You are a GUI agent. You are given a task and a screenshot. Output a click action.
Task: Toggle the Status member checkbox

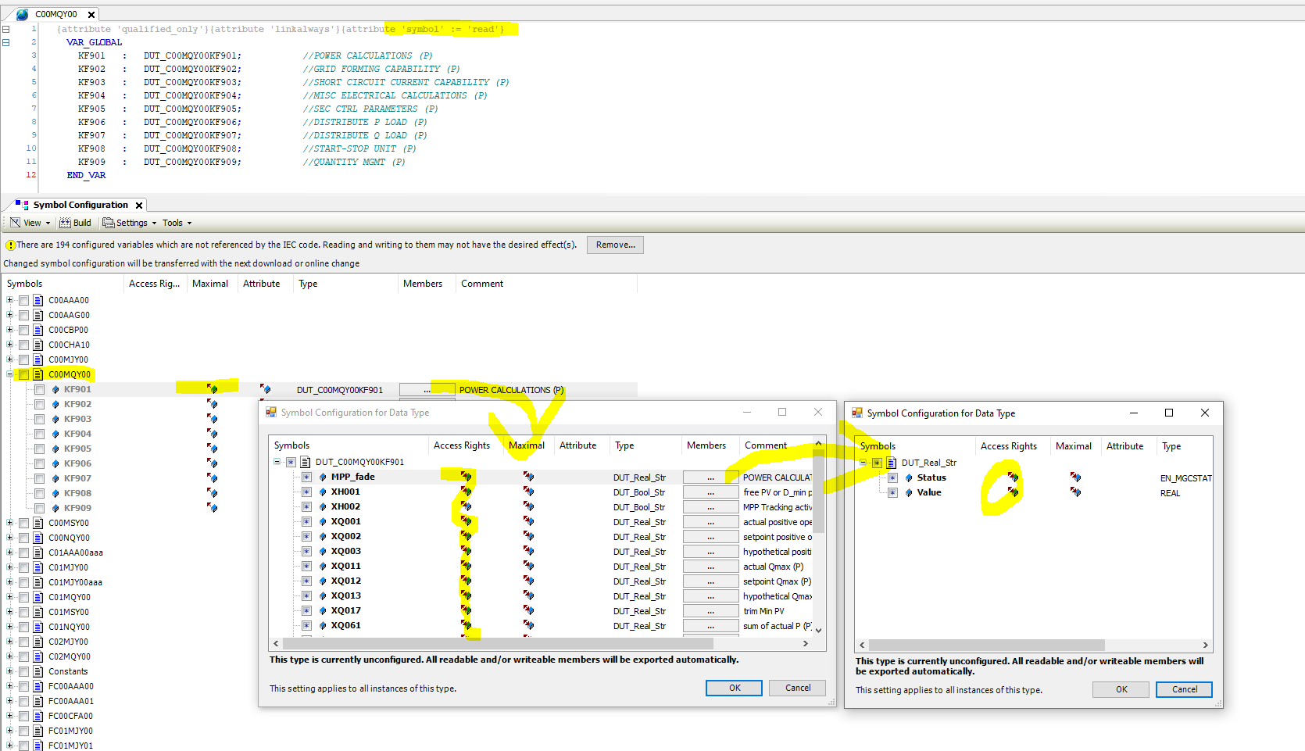[892, 477]
